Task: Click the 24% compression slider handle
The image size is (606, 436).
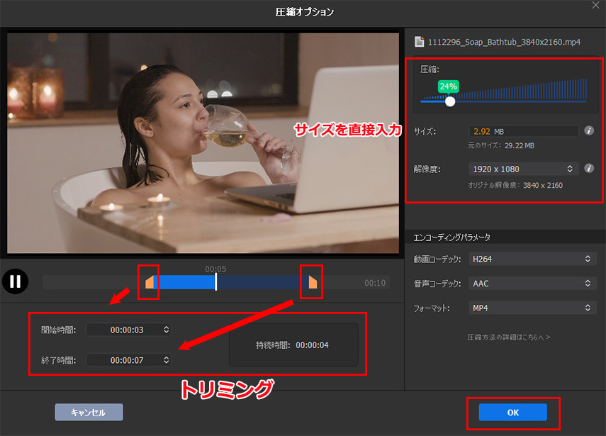Action: point(451,101)
